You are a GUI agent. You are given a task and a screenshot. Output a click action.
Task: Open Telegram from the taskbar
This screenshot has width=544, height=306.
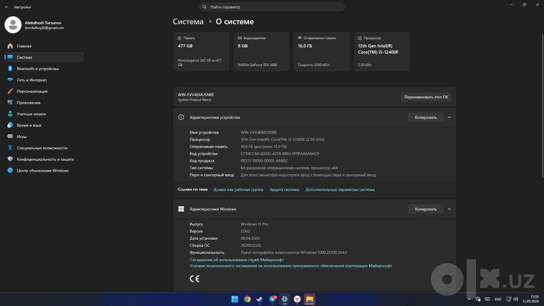tap(273, 299)
